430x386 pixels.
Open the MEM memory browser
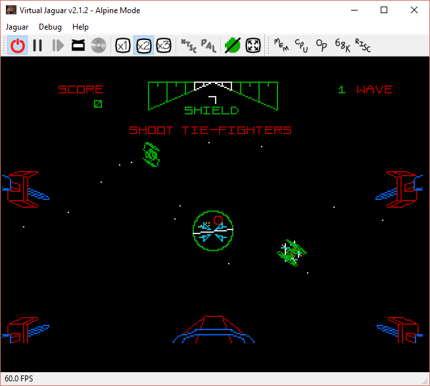point(281,45)
